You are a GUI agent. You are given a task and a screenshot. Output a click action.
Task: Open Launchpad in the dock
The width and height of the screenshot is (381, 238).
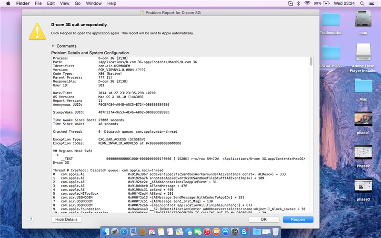coord(115,232)
